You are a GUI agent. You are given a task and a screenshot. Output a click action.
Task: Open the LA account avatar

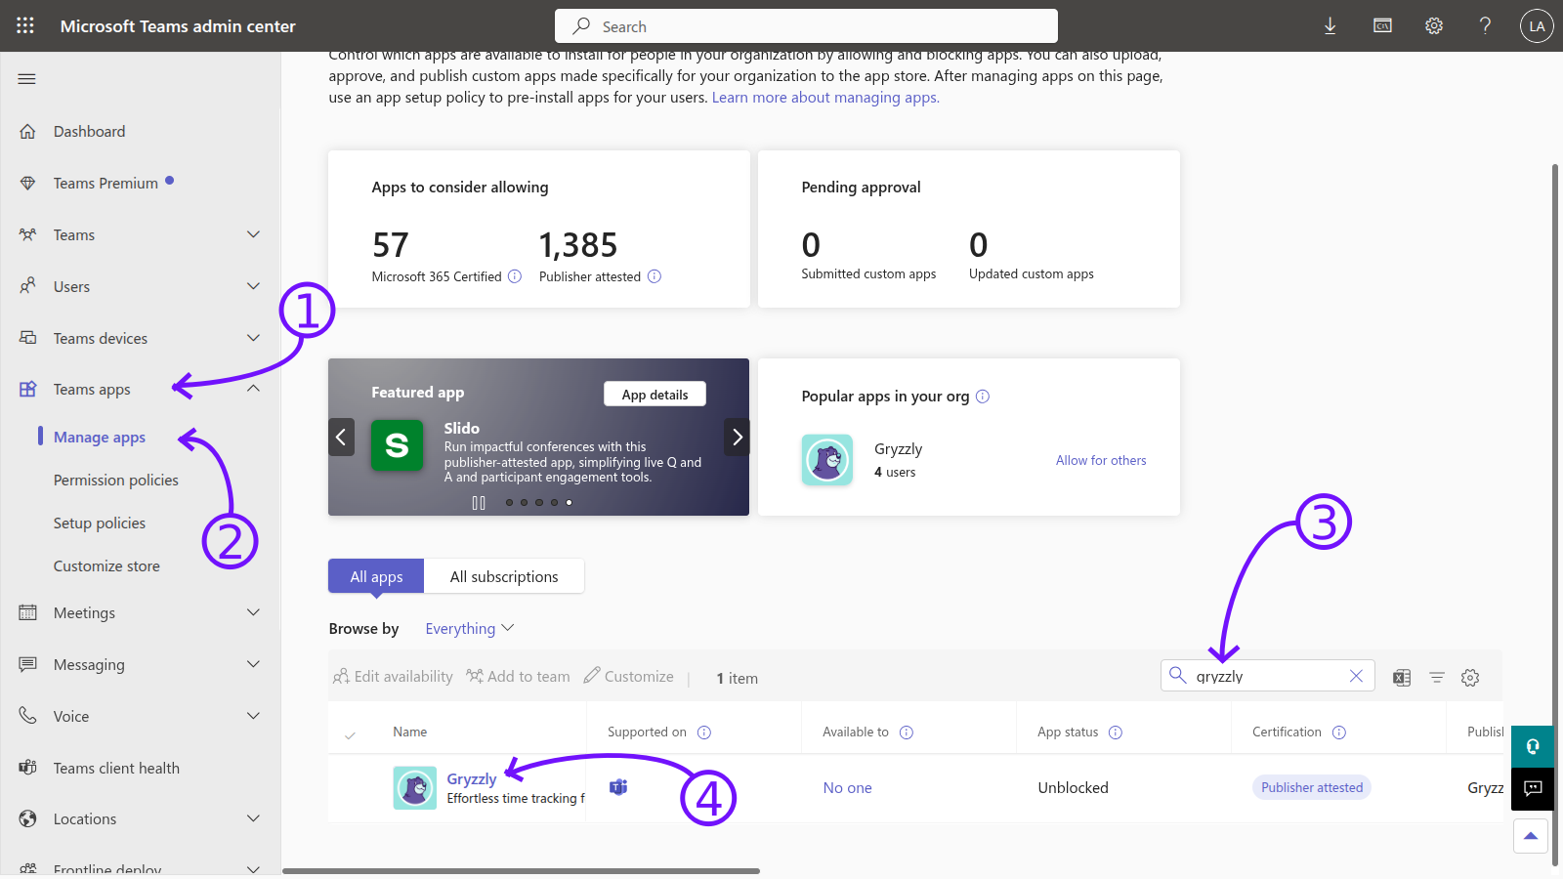click(1537, 26)
